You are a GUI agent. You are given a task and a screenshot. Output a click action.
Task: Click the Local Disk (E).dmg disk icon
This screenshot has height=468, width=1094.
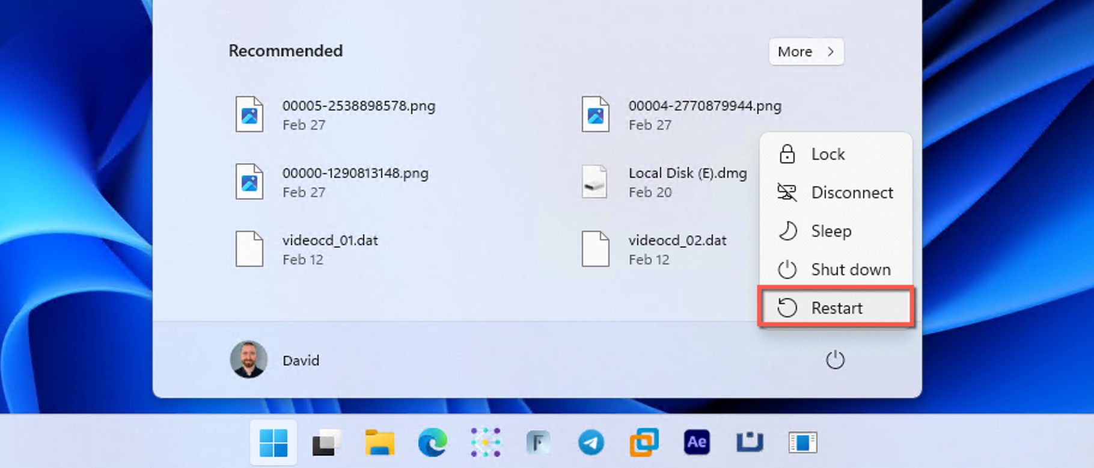(595, 182)
